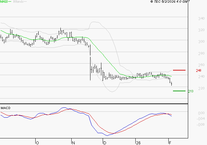Screen dimensions: 207x145
Task: Click the MACD -008 axis label
Action: tap(200, 125)
